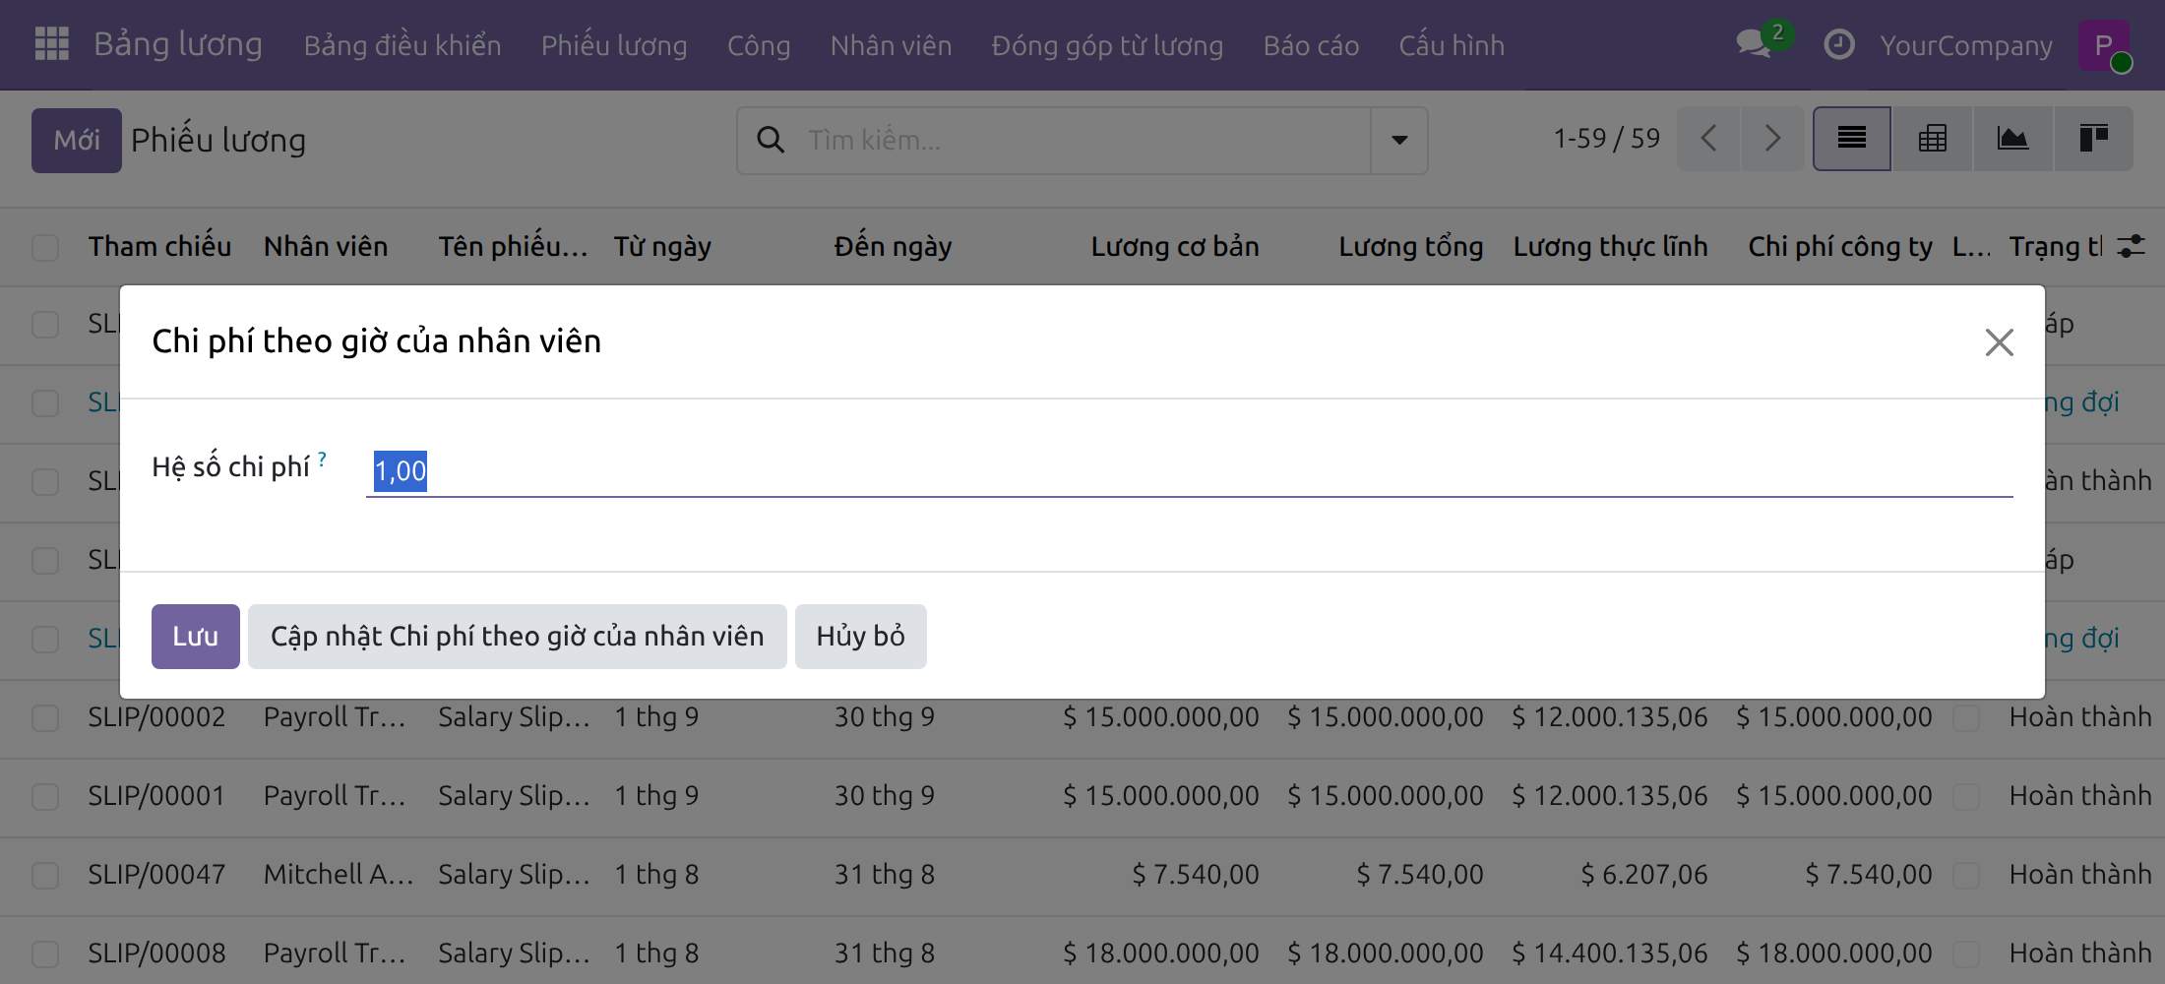Image resolution: width=2165 pixels, height=984 pixels.
Task: Click the pager counter 1-59 / 59
Action: pos(1607,139)
